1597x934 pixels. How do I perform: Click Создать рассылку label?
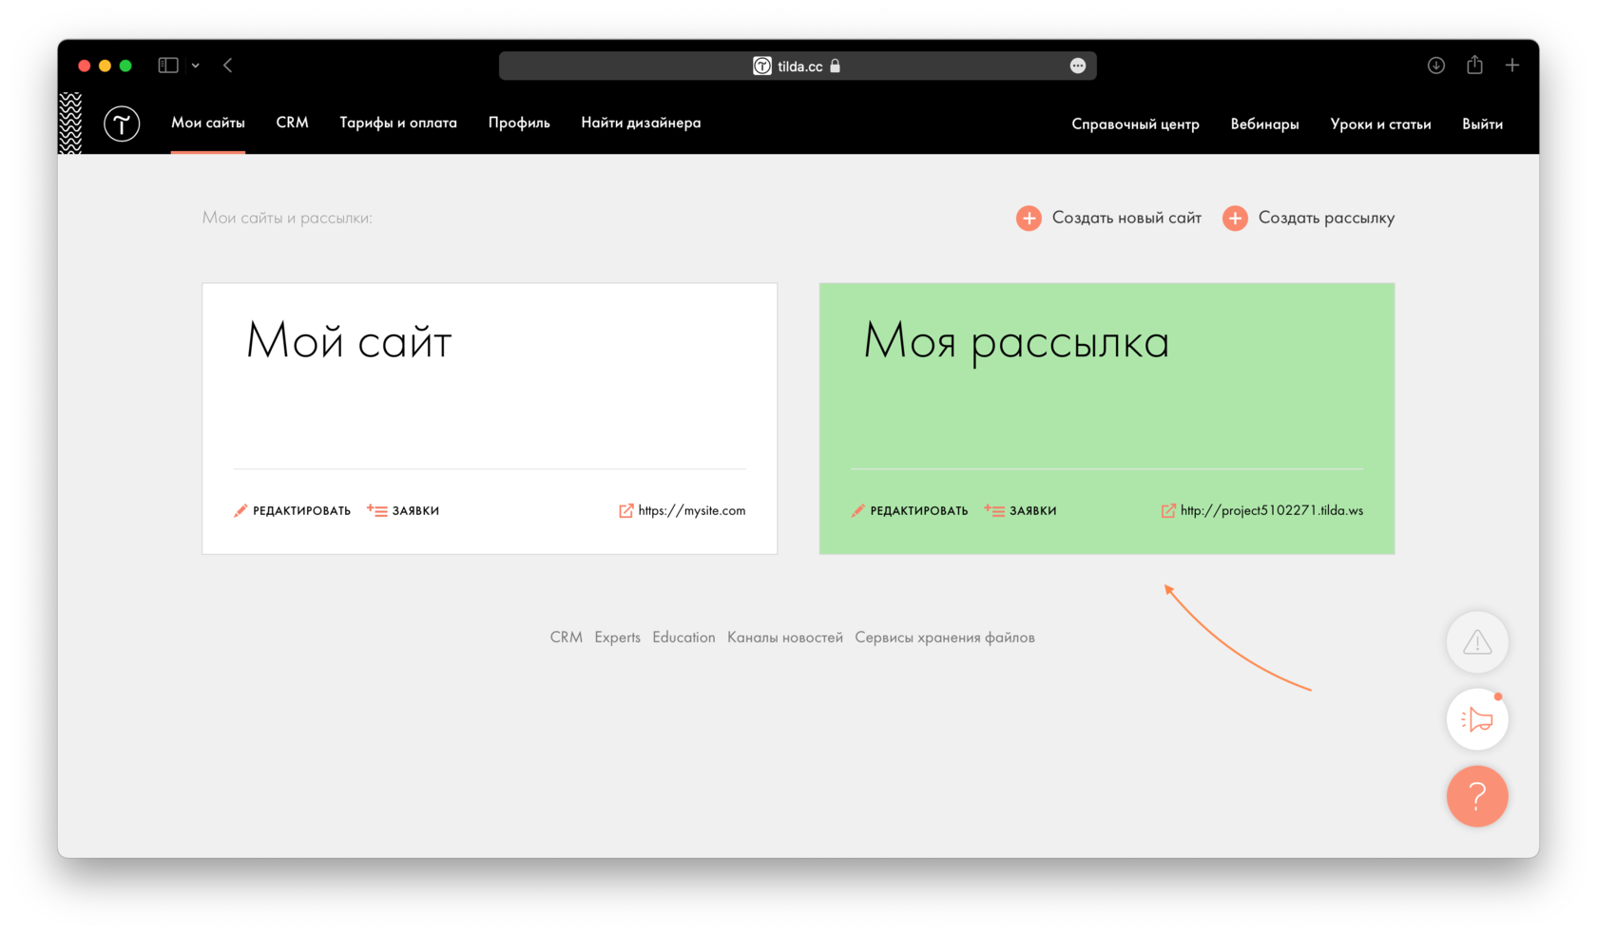tap(1326, 219)
